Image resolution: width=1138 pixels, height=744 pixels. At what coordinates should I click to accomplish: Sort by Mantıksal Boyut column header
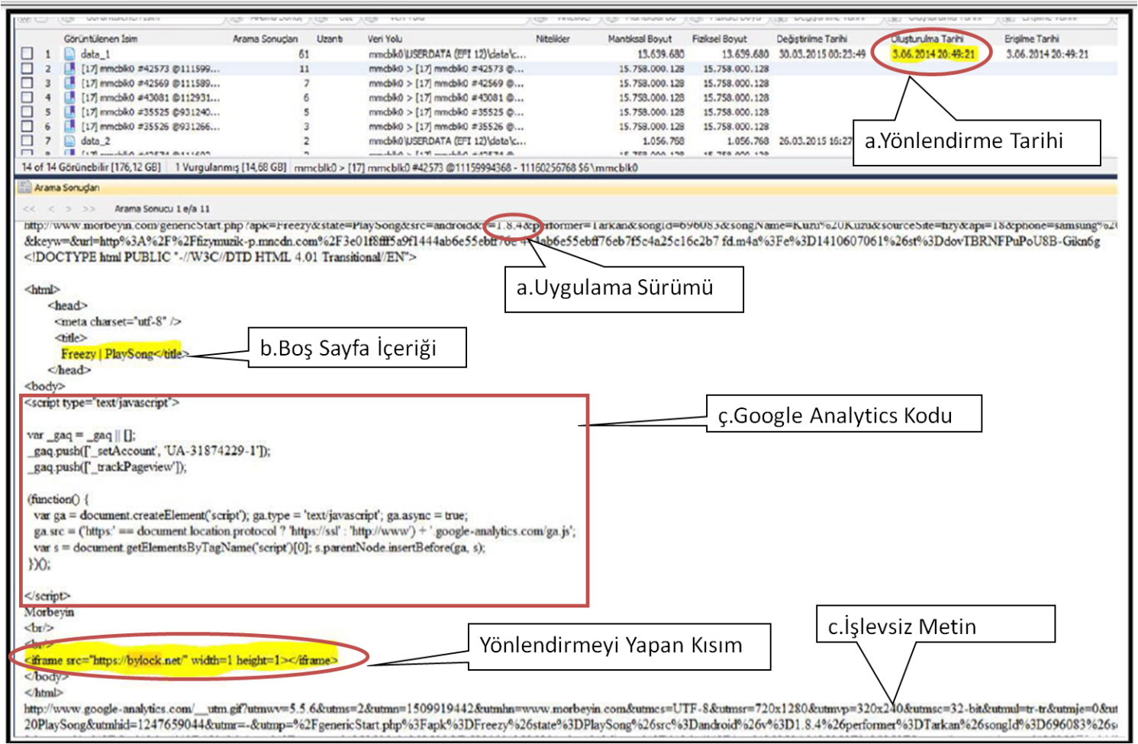(640, 39)
